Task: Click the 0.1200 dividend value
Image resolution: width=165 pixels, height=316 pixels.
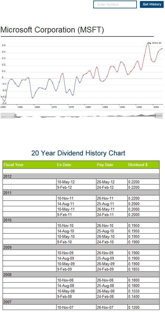Action: coord(143,307)
